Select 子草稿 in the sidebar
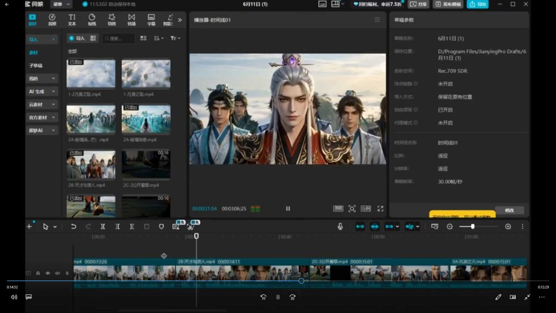Image resolution: width=556 pixels, height=313 pixels. [x=36, y=65]
